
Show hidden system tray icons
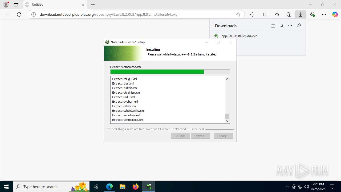point(287,187)
